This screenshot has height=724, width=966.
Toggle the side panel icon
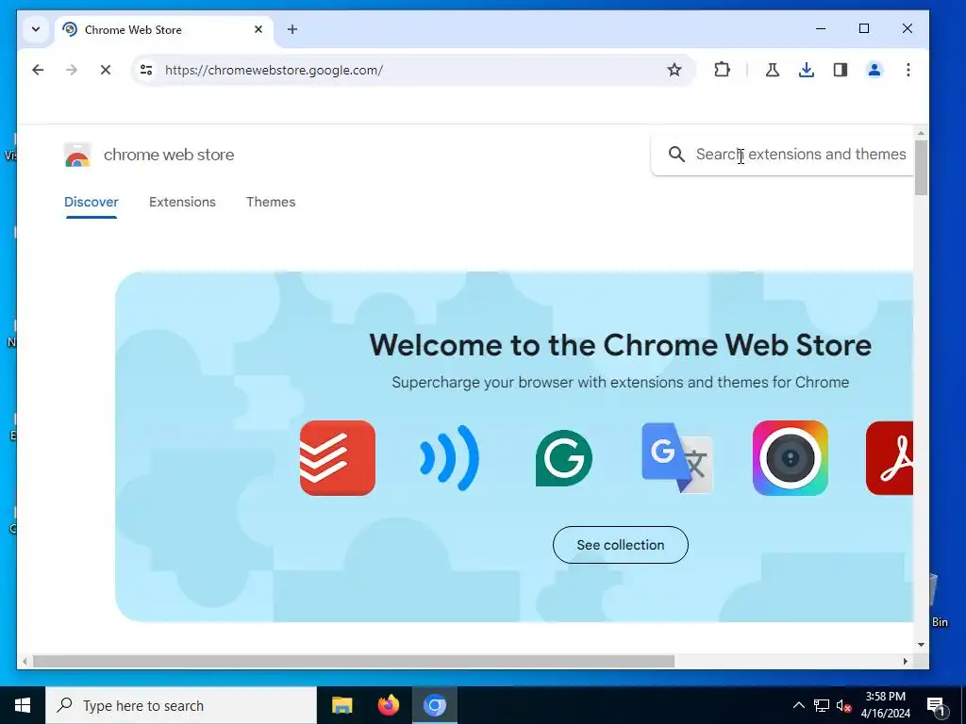point(841,70)
